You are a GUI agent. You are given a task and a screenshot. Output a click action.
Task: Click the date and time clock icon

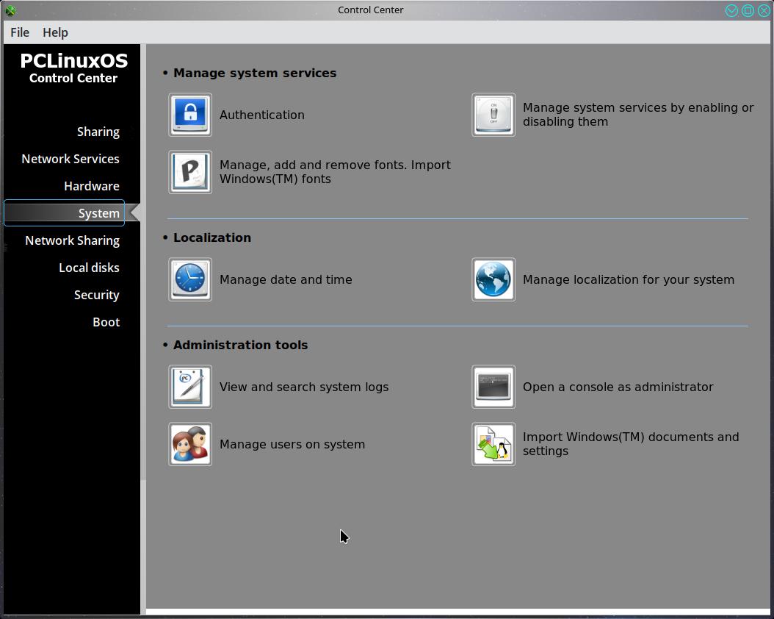pyautogui.click(x=190, y=279)
